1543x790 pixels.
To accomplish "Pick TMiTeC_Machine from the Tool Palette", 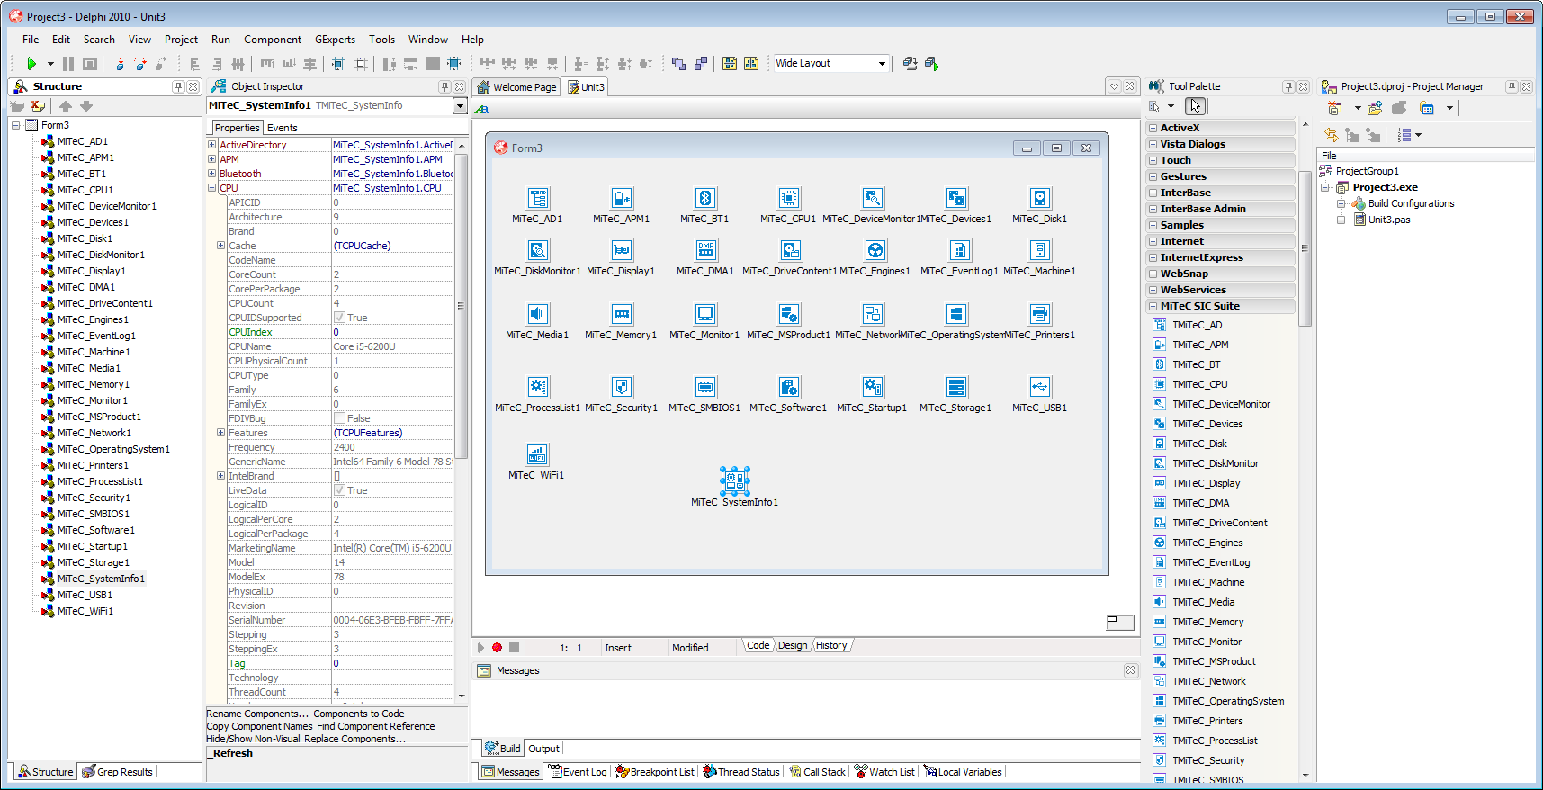I will tap(1208, 582).
